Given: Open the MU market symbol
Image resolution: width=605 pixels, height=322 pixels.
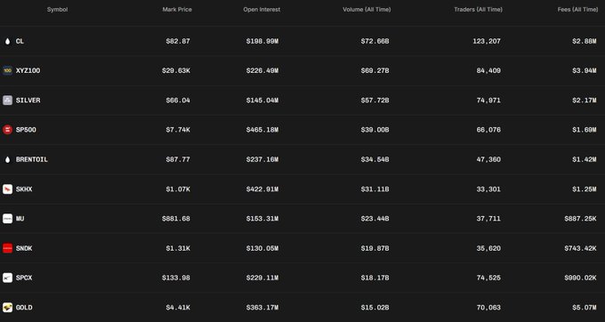Looking at the screenshot, I should coord(20,219).
